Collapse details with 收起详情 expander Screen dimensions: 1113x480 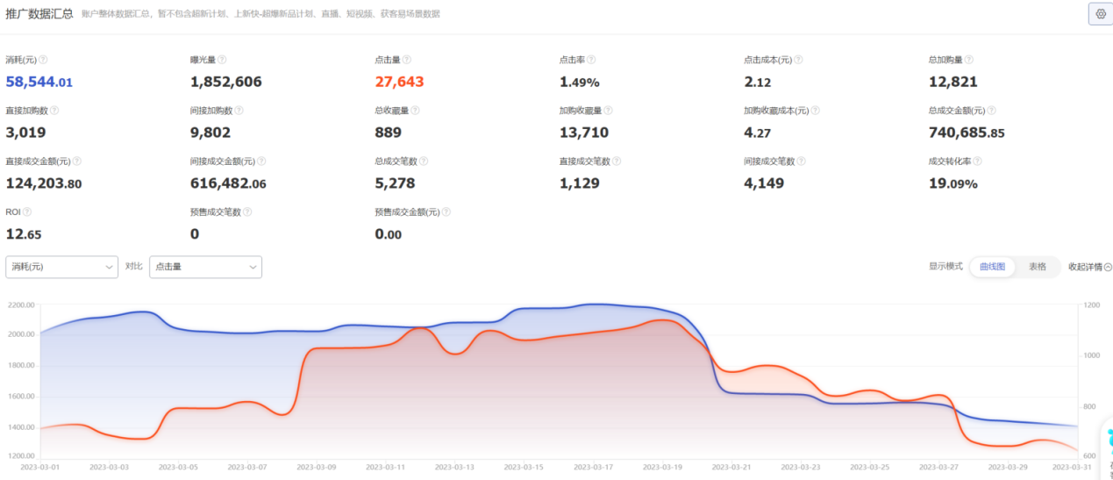click(1090, 267)
